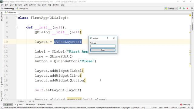Open the First App run configuration dropdown

coord(171,8)
